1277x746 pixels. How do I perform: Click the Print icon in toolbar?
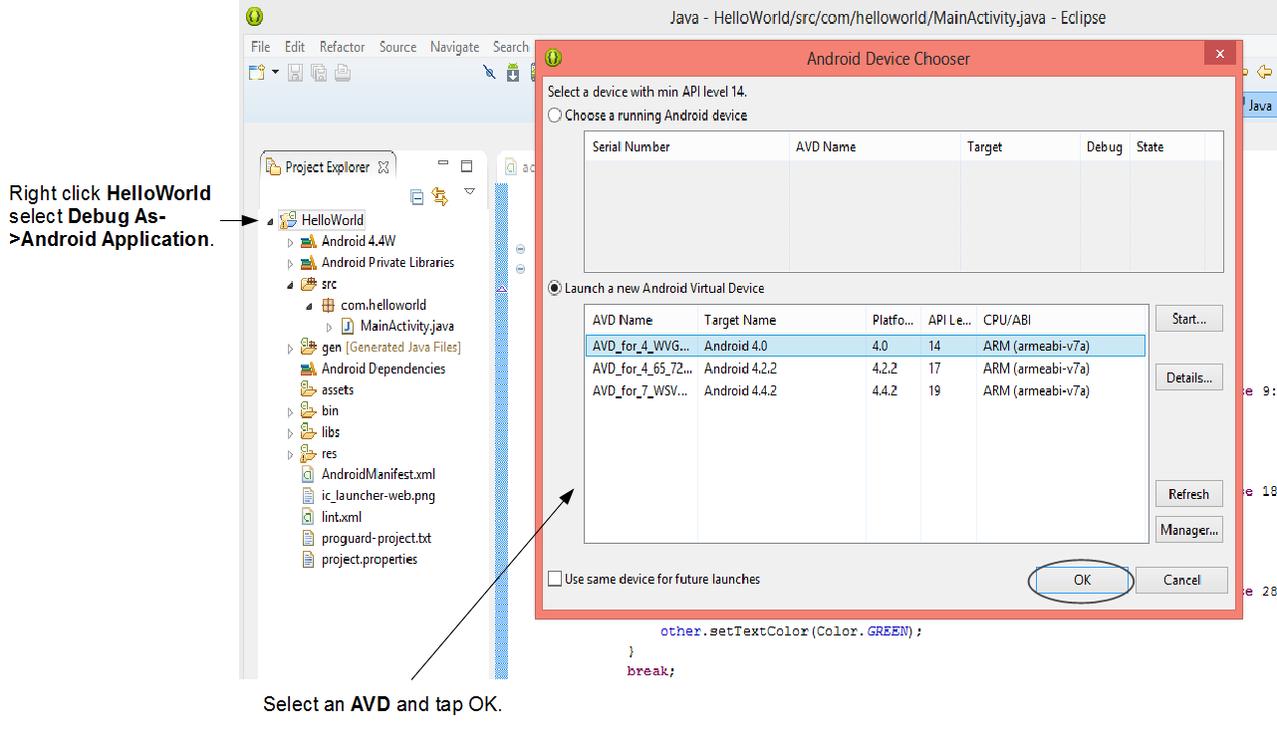click(x=342, y=72)
